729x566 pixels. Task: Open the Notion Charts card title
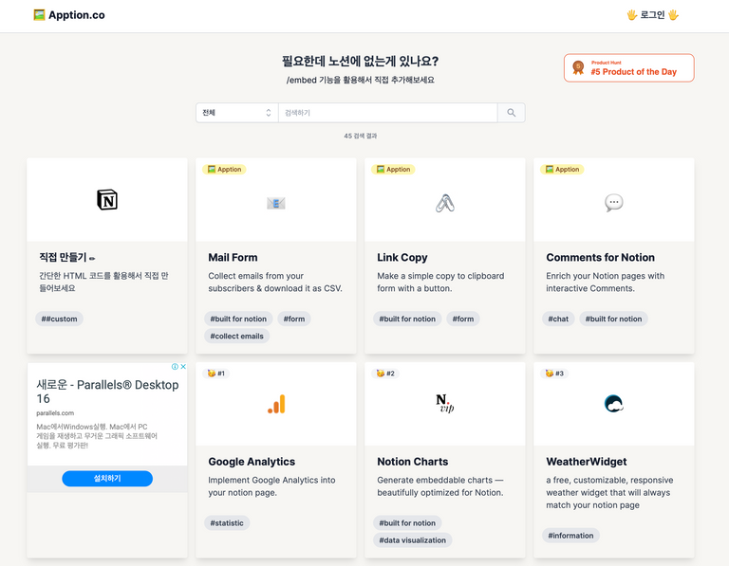[x=412, y=462]
